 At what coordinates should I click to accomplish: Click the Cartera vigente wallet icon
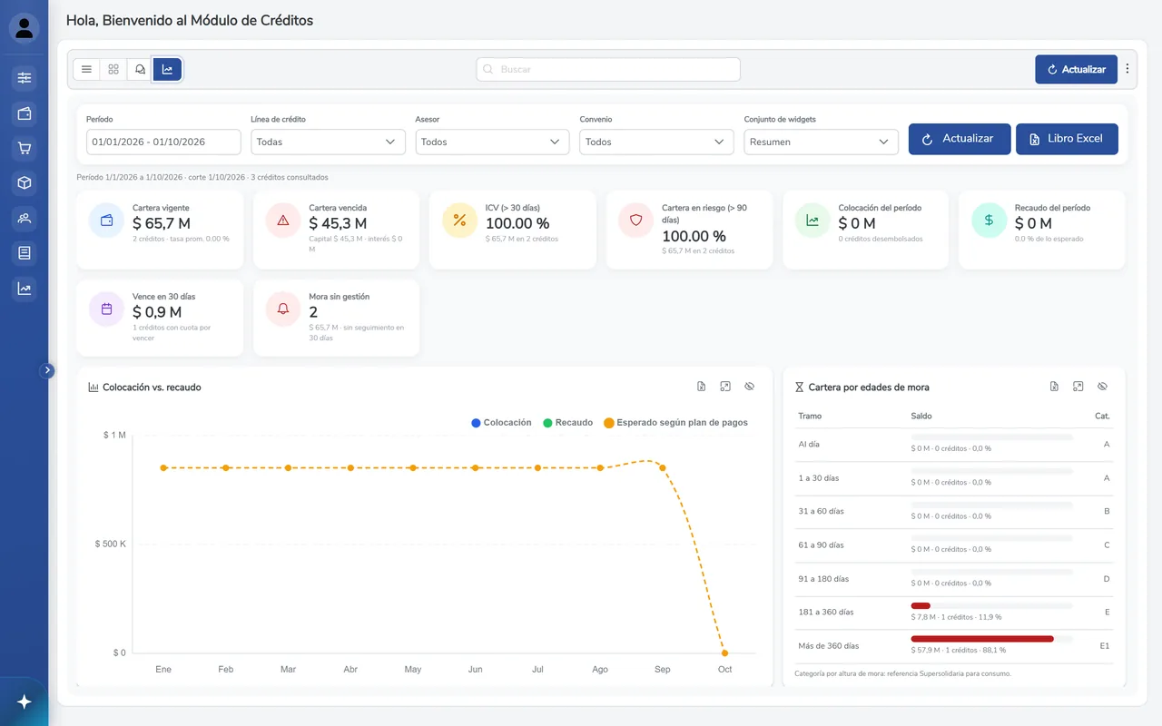pyautogui.click(x=106, y=220)
